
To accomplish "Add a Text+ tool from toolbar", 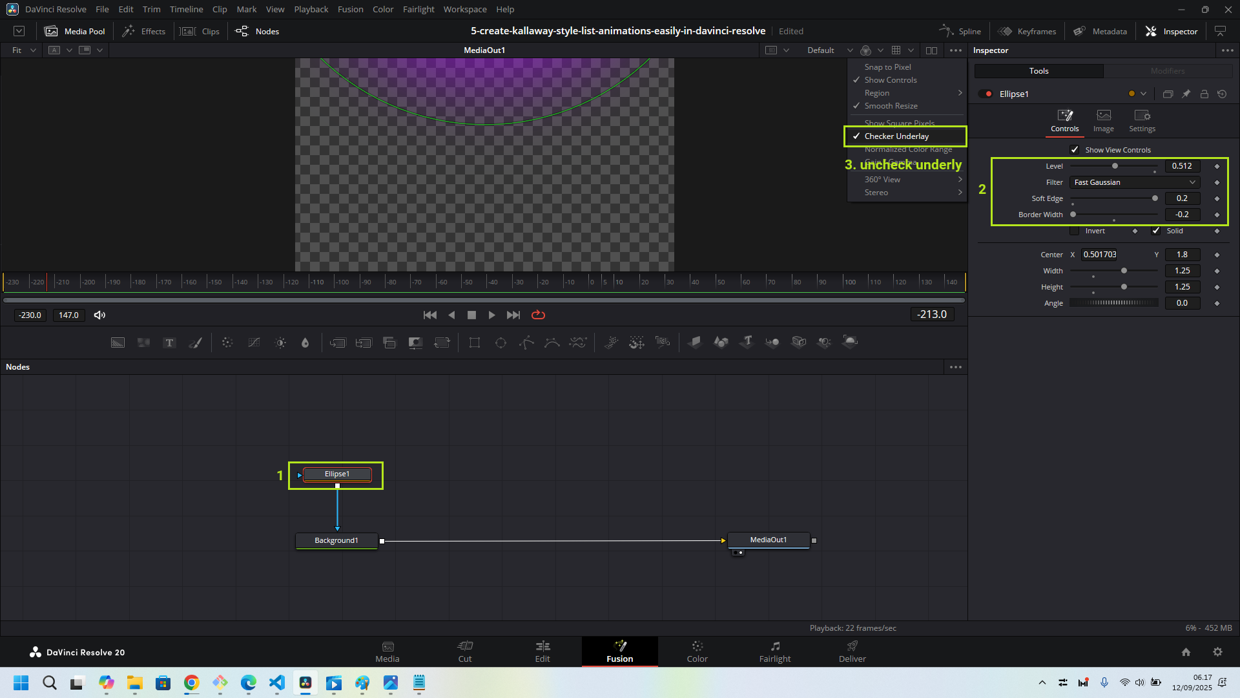I will pyautogui.click(x=169, y=343).
